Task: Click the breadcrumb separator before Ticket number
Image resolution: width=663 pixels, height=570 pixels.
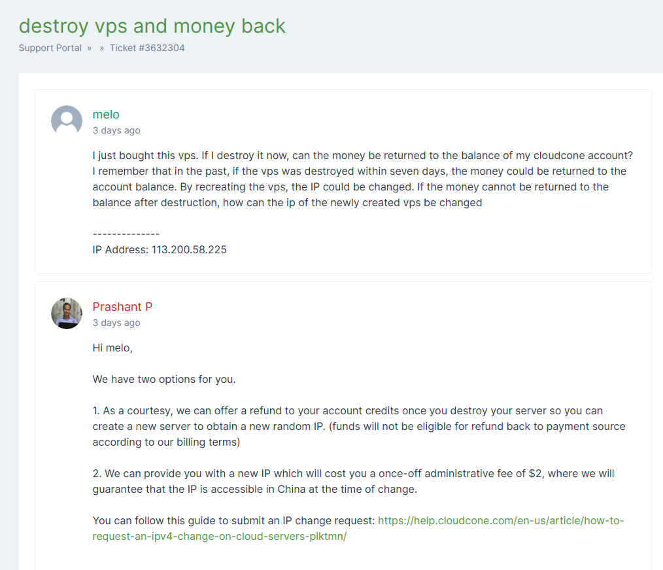Action: (x=102, y=48)
